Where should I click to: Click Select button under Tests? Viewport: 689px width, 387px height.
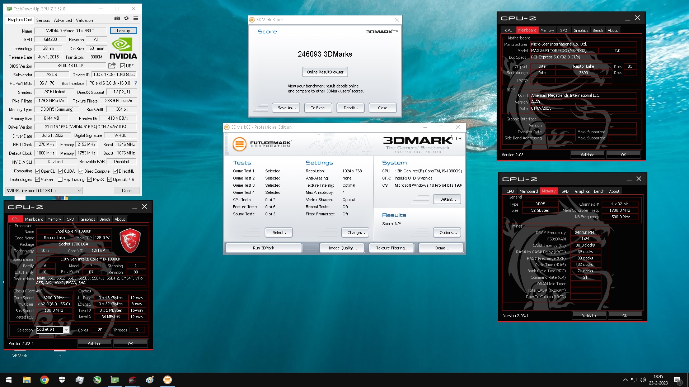(x=279, y=233)
